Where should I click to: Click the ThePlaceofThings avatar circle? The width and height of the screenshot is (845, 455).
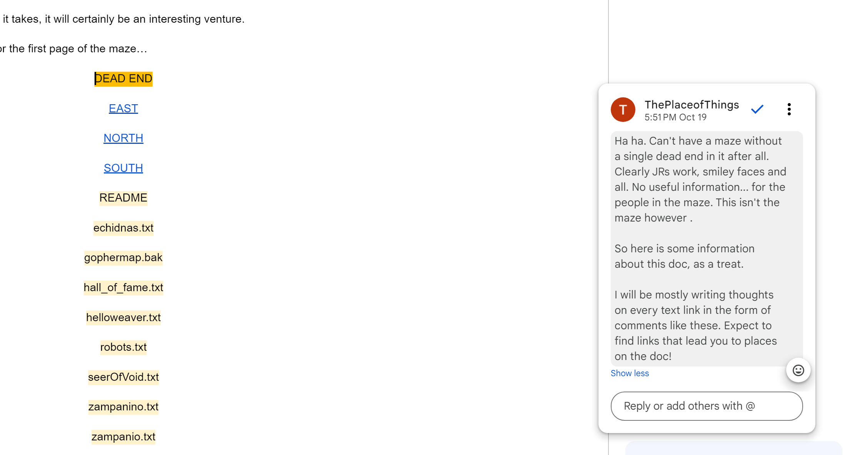click(623, 110)
